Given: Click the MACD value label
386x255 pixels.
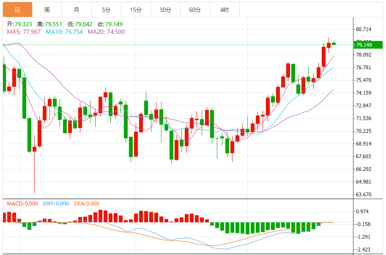Looking at the screenshot, I should pyautogui.click(x=22, y=204).
